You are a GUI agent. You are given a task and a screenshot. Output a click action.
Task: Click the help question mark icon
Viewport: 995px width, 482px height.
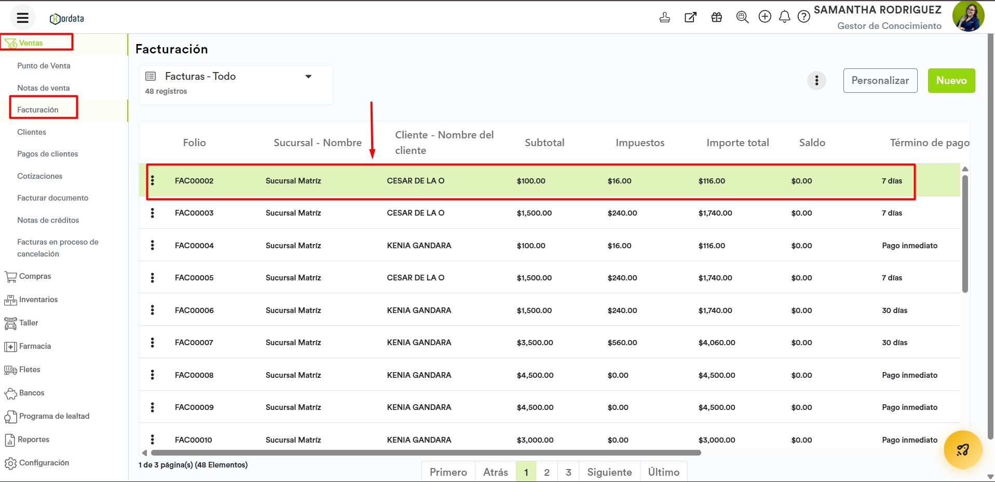point(803,17)
